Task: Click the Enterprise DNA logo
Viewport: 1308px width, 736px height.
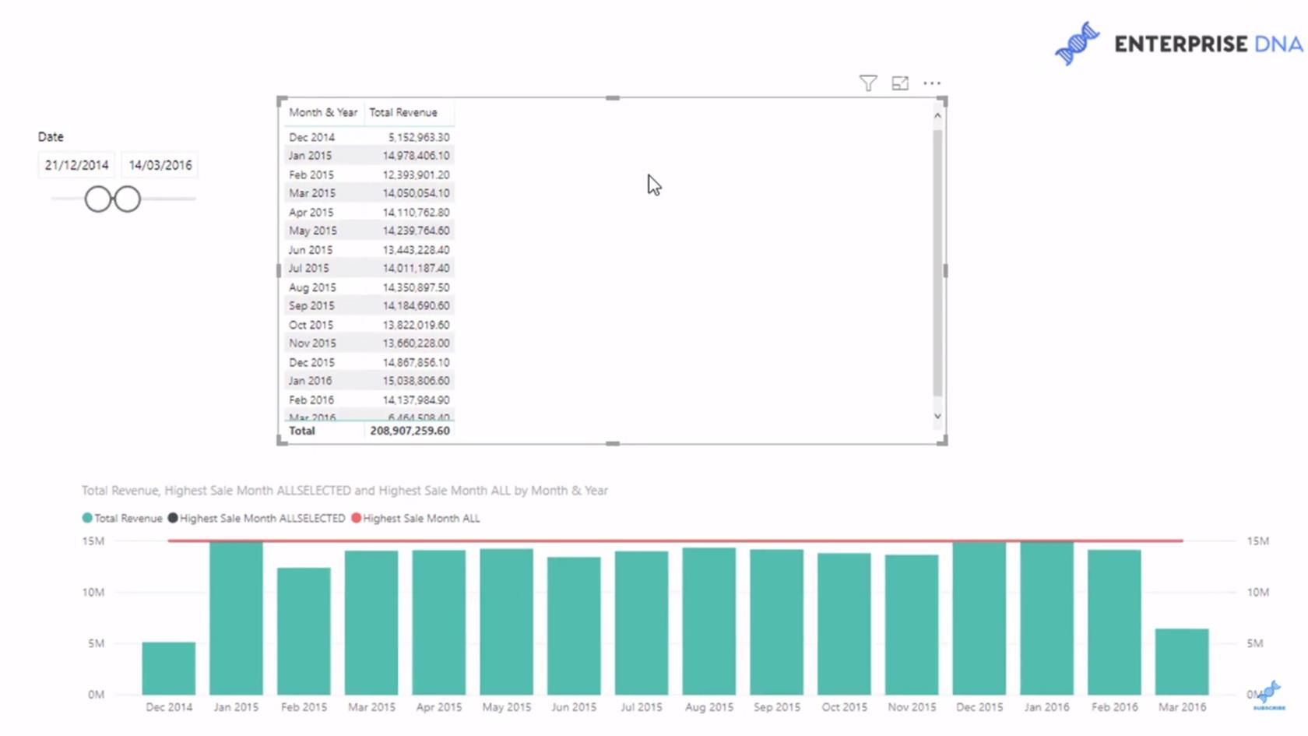Action: click(1179, 44)
